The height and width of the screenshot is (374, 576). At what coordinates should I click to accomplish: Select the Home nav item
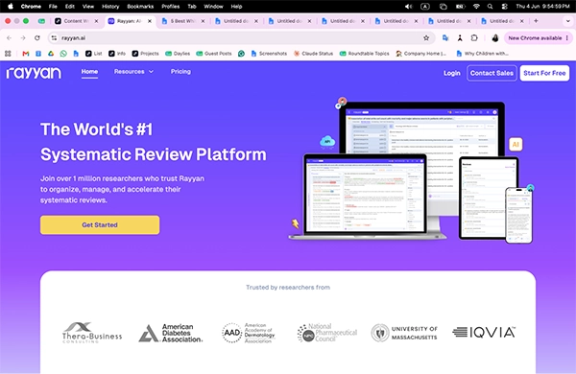point(89,72)
